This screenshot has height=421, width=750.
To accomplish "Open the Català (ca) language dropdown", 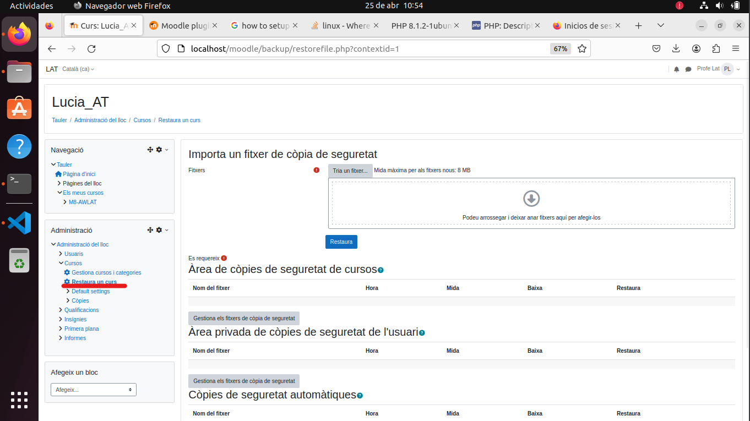I will [x=76, y=69].
